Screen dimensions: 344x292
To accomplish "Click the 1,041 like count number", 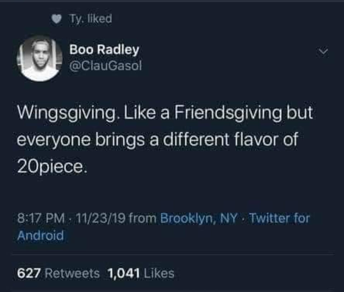I will click(x=123, y=274).
